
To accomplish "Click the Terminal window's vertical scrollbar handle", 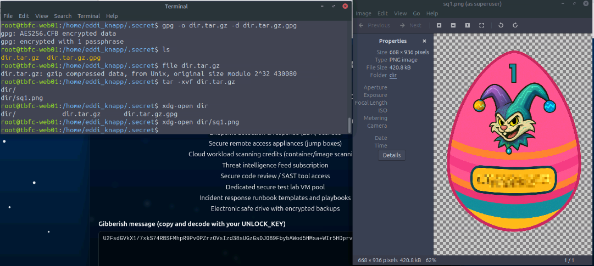I will click(348, 124).
